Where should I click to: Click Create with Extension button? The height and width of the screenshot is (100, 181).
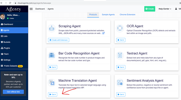click(x=59, y=40)
